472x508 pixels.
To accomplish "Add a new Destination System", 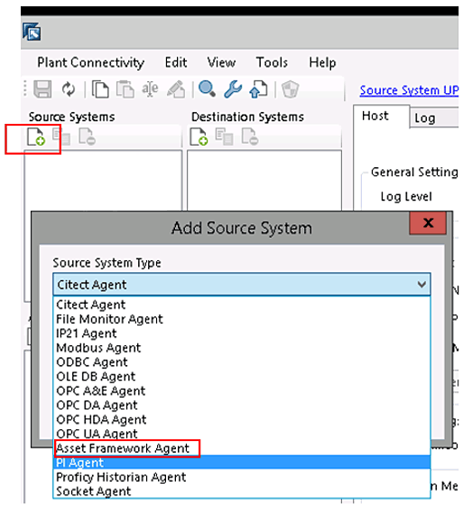I will click(199, 136).
